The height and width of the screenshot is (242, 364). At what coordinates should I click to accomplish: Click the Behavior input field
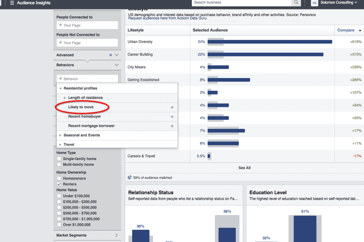click(x=87, y=78)
